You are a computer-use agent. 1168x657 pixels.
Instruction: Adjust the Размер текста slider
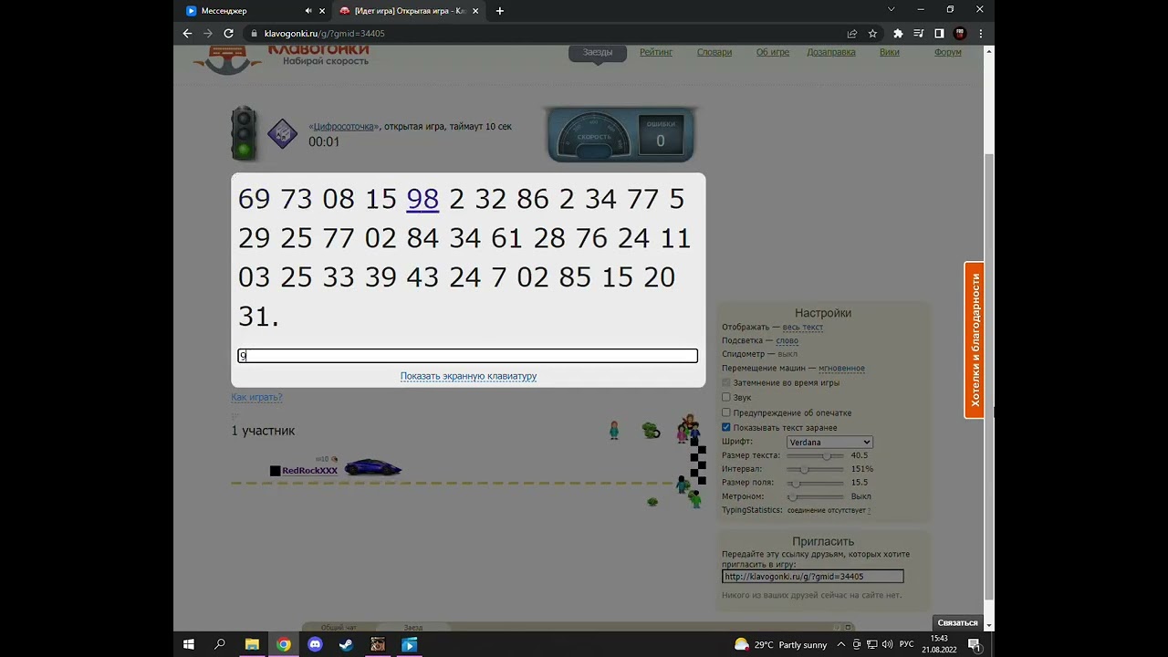click(816, 455)
